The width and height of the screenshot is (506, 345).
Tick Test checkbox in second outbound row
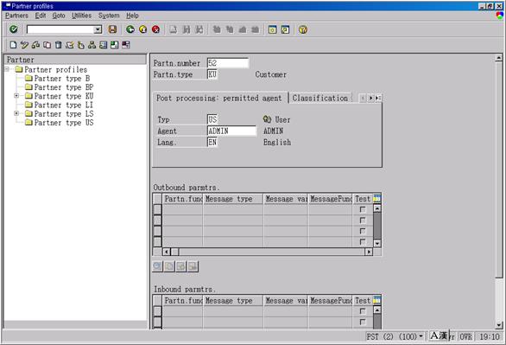pos(363,220)
